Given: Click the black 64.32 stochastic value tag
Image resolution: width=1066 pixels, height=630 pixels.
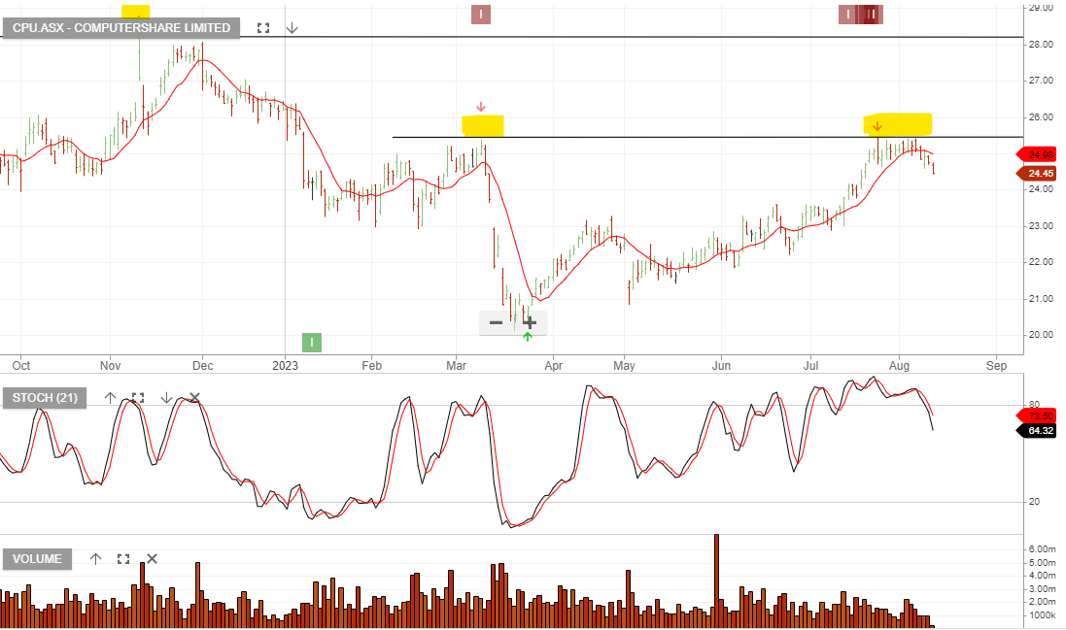Looking at the screenshot, I should 1038,430.
